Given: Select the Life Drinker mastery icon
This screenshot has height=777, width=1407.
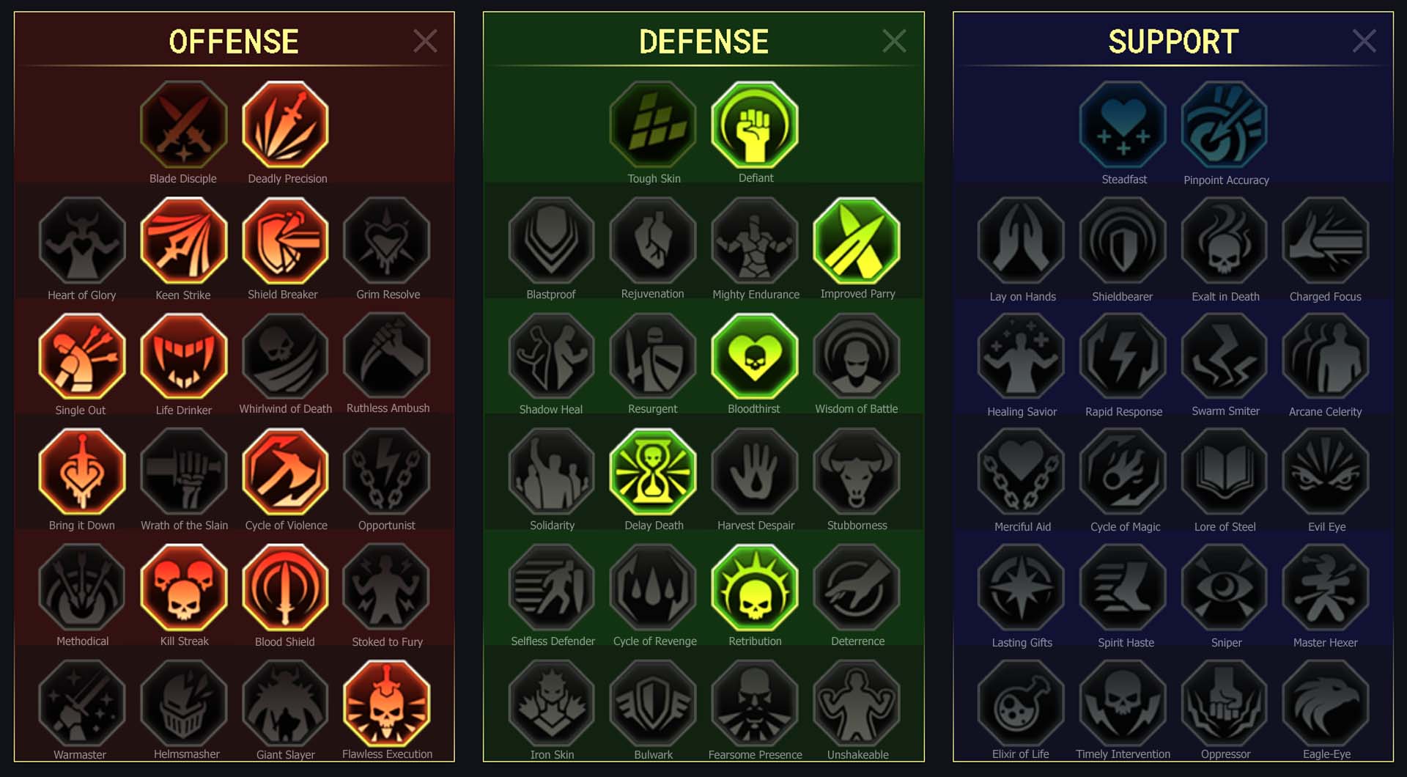Looking at the screenshot, I should coord(183,356).
